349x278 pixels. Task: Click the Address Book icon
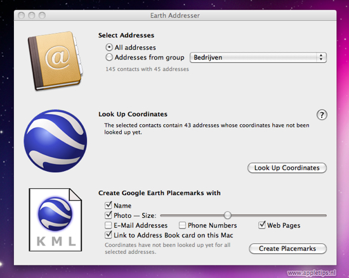tap(55, 61)
